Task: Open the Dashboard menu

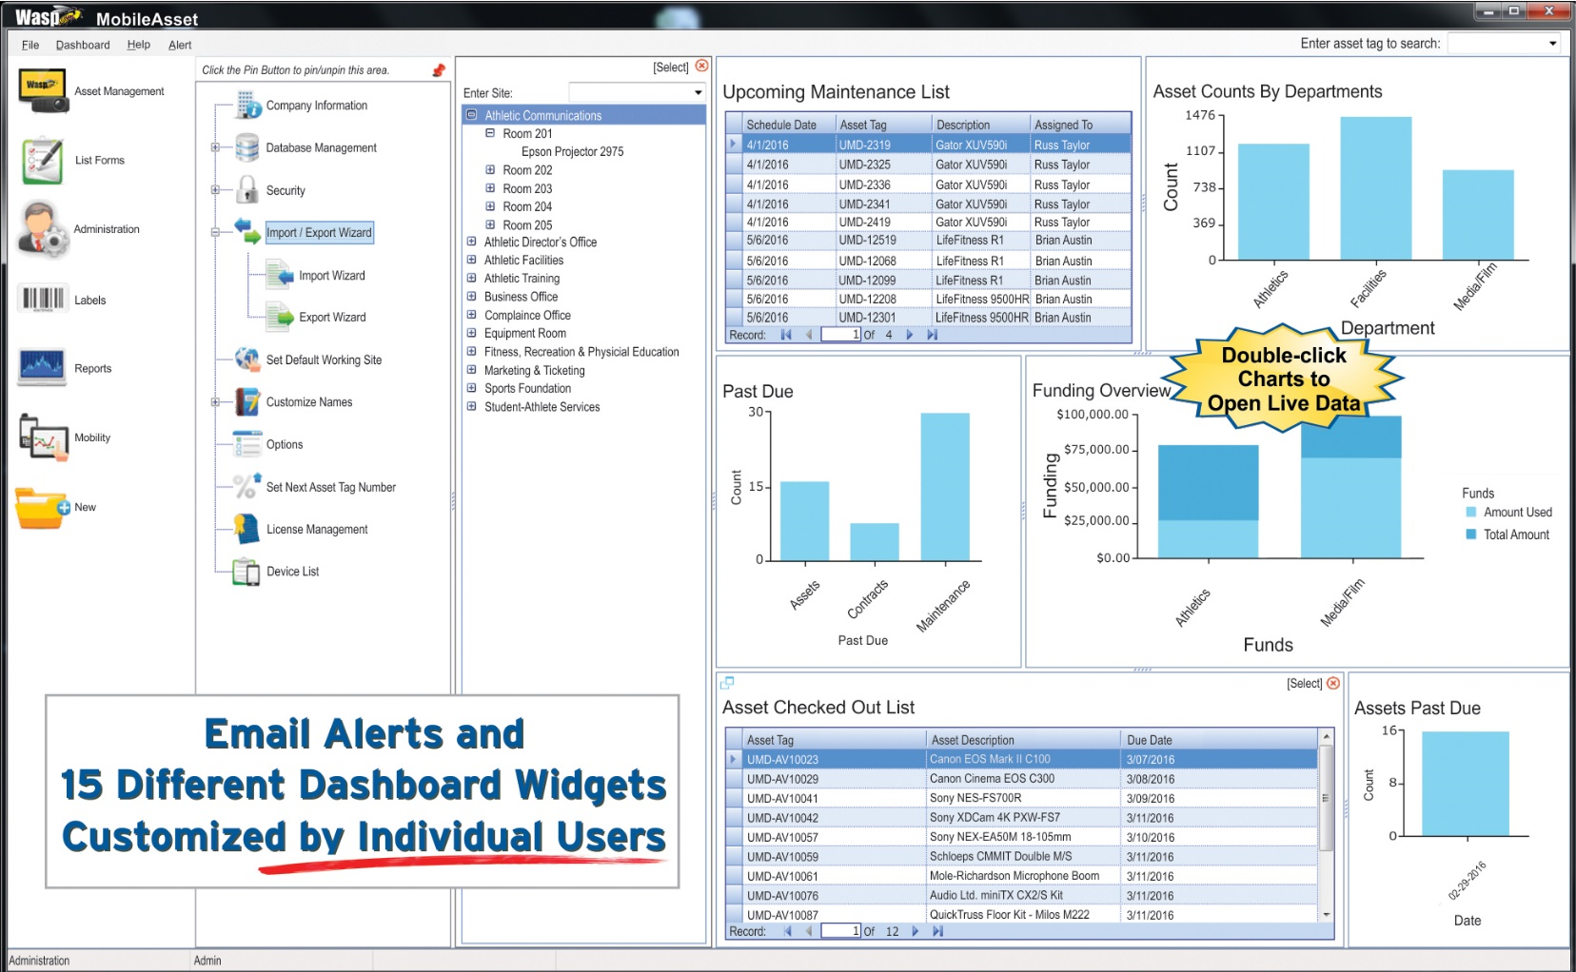Action: [83, 45]
